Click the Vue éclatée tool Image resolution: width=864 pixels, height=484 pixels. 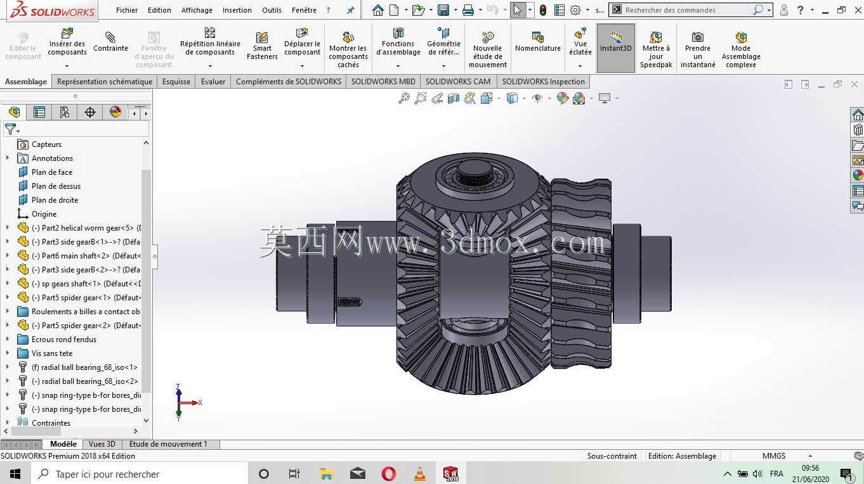click(580, 41)
